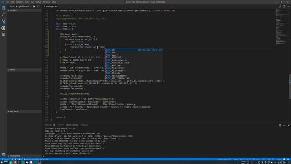Open the File menu
291x164 pixels.
(7, 2)
